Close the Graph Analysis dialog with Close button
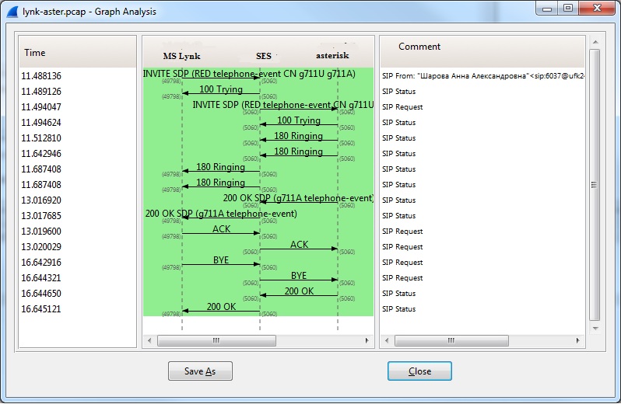621x404 pixels. click(419, 371)
